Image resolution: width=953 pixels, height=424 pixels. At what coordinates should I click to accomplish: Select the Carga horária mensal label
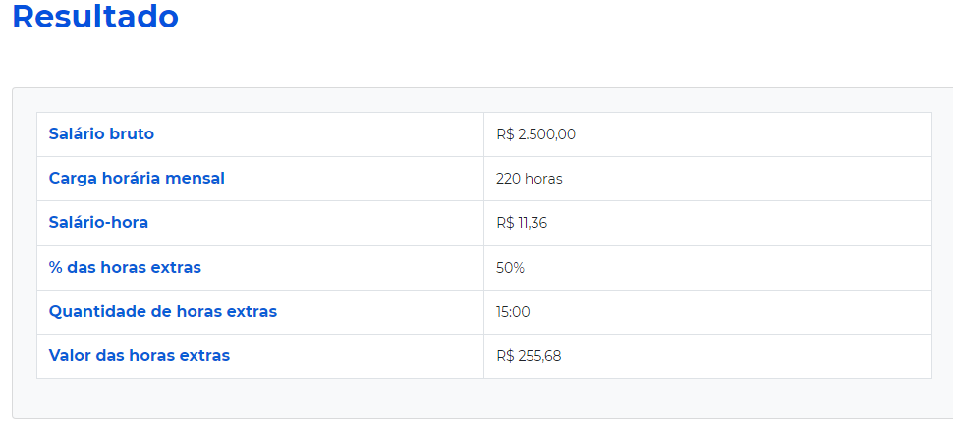(137, 179)
